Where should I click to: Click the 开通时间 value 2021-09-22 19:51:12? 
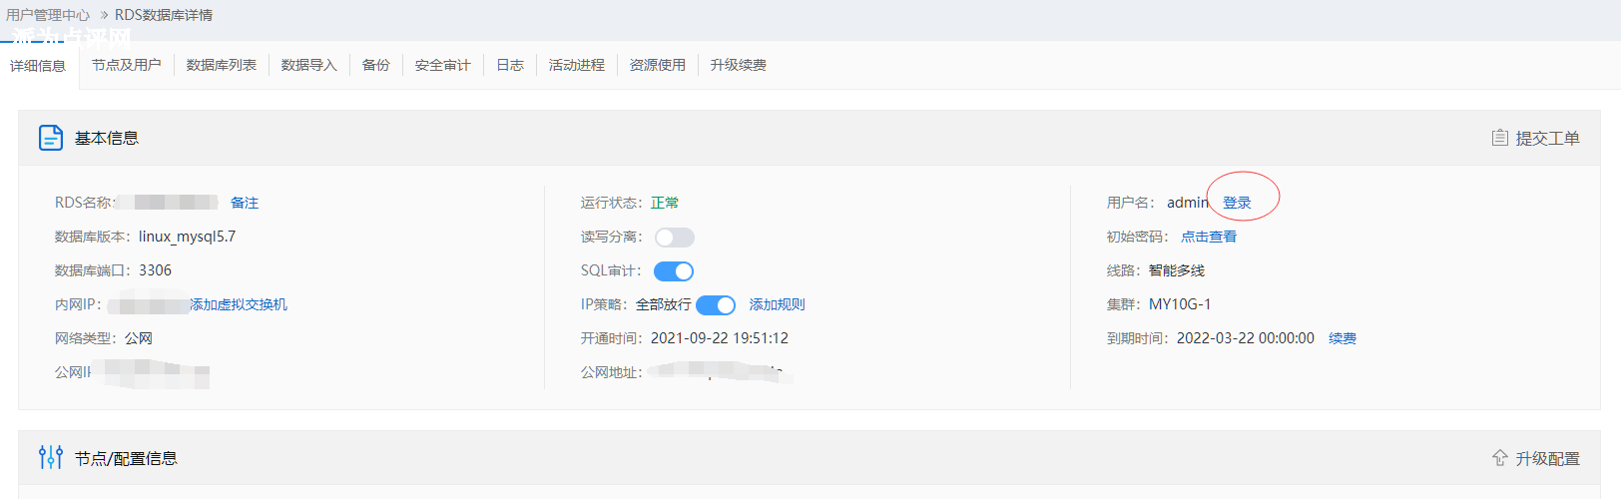[x=720, y=338]
